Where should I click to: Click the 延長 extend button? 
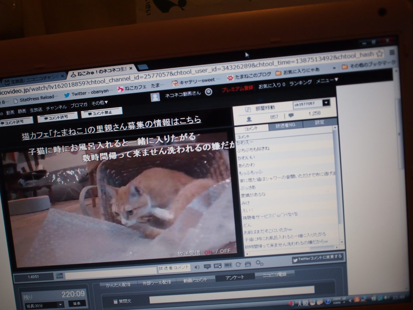77,303
